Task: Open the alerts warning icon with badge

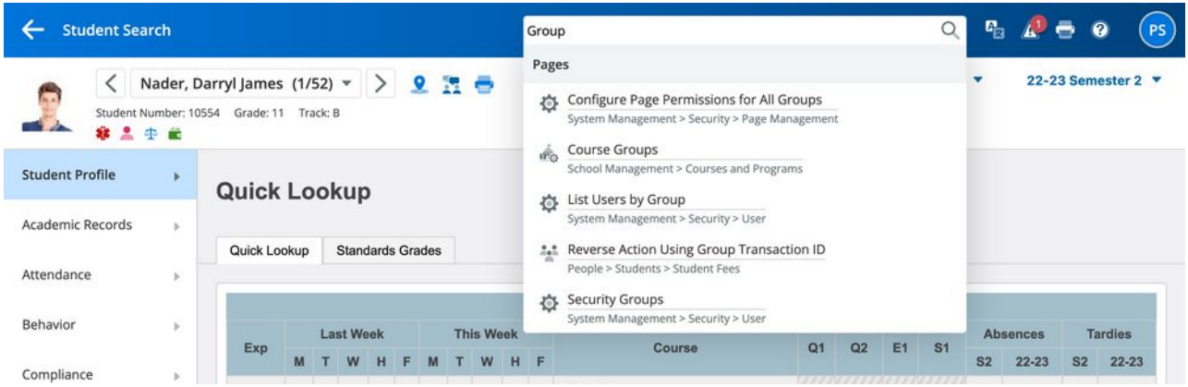Action: [1029, 30]
